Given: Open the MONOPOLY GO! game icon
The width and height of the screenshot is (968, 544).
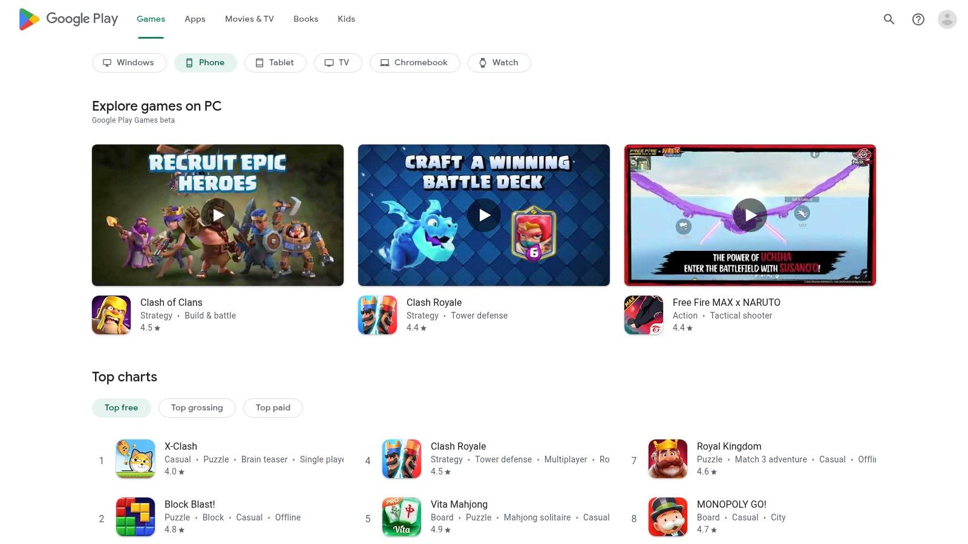Looking at the screenshot, I should point(667,517).
